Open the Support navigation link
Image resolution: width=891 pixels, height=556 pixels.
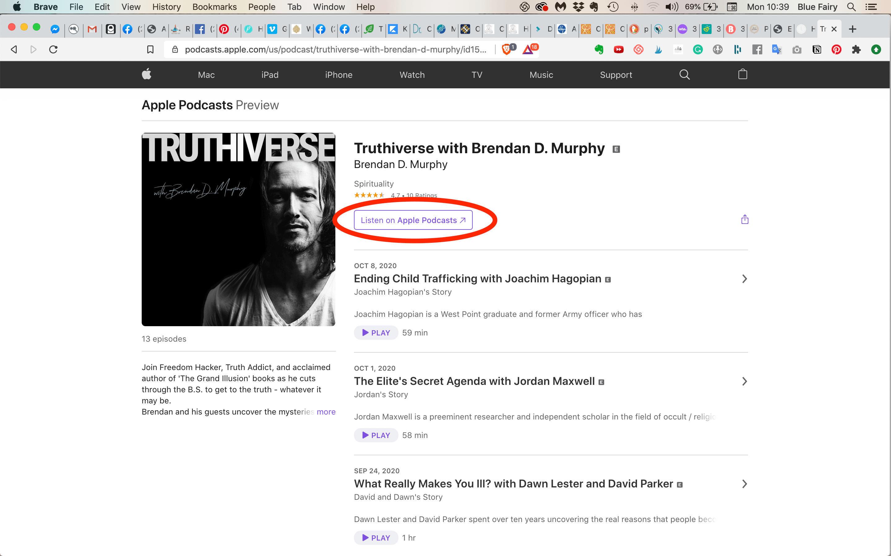click(616, 75)
